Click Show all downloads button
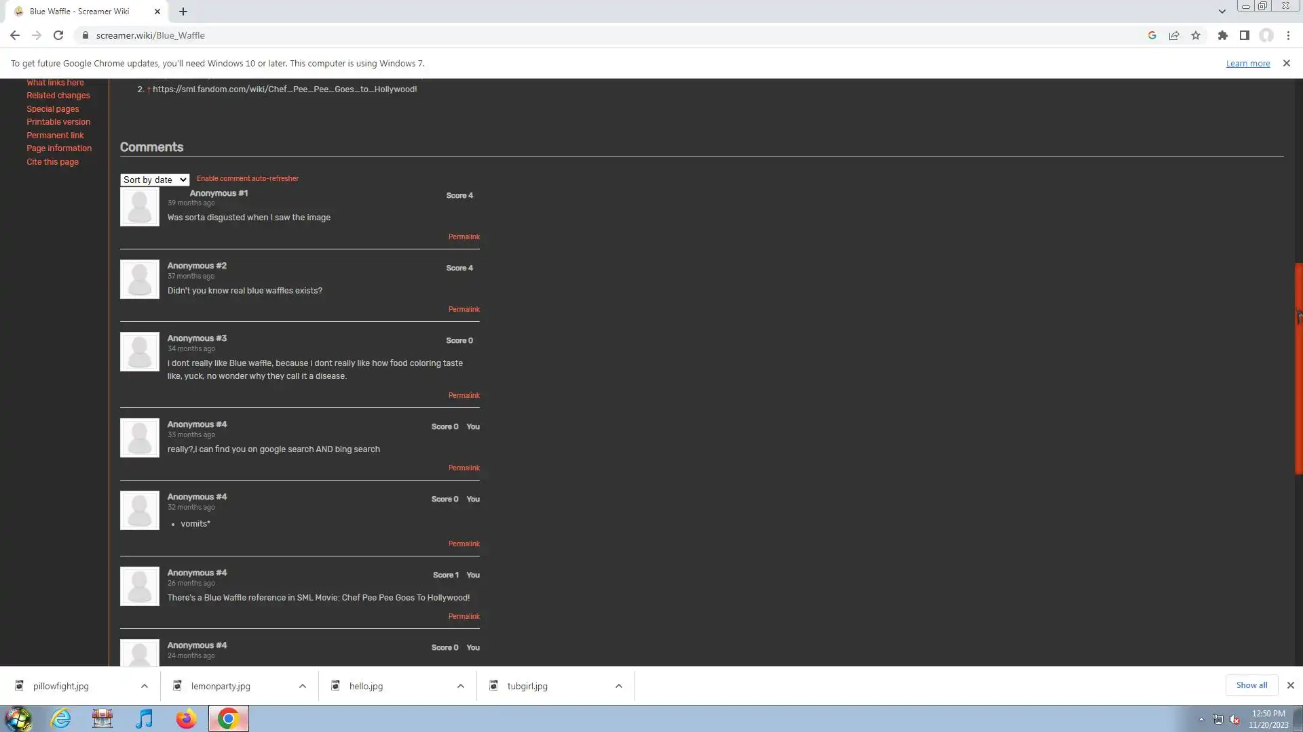This screenshot has width=1303, height=732. 1251,685
